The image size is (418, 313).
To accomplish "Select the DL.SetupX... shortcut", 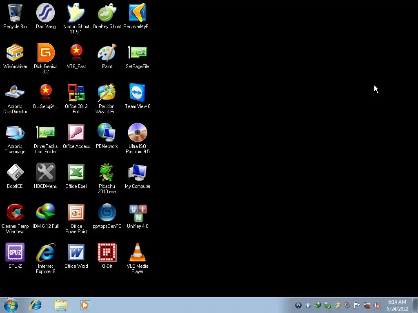I will pyautogui.click(x=46, y=96).
